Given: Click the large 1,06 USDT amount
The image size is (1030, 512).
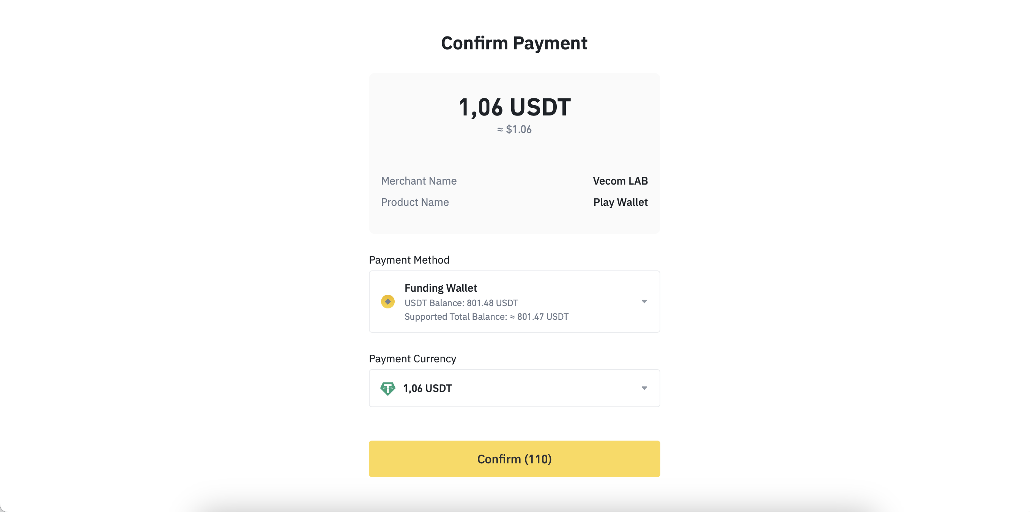Looking at the screenshot, I should coord(514,107).
